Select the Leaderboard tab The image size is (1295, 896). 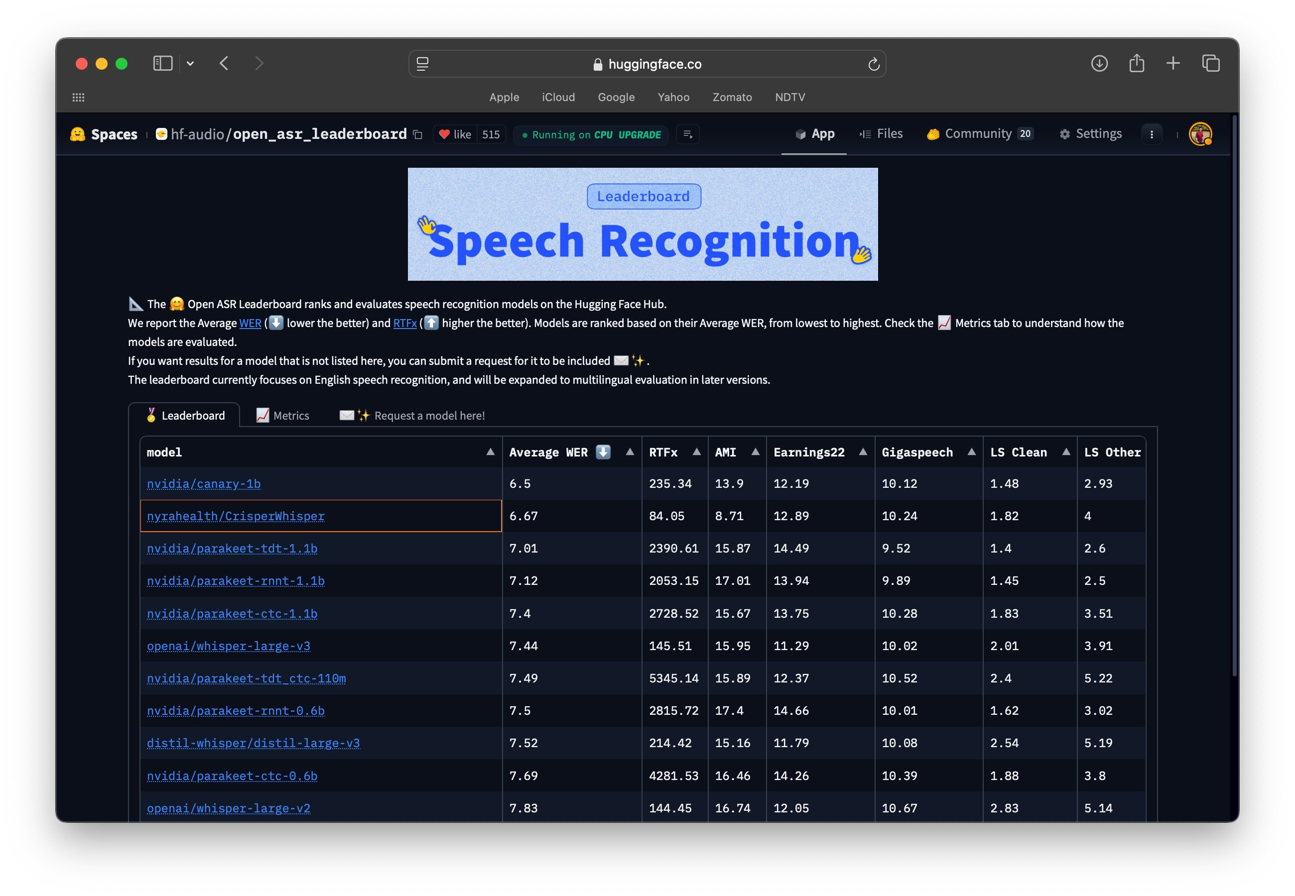(184, 415)
